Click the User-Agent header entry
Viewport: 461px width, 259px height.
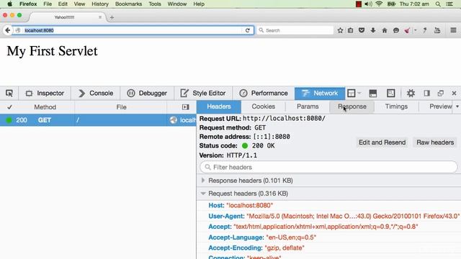pos(334,216)
